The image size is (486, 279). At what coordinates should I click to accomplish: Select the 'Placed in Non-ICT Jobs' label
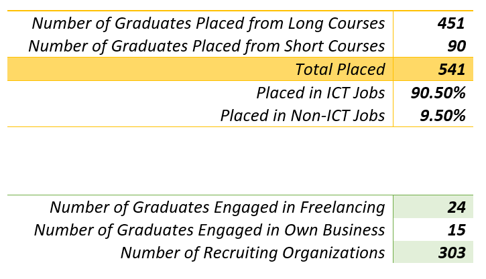[x=302, y=116]
